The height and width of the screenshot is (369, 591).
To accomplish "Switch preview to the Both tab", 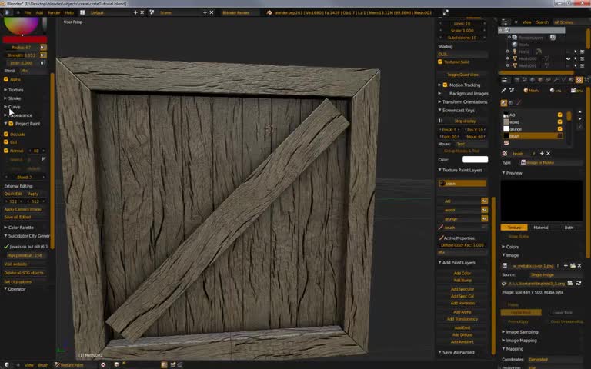I will pos(569,228).
